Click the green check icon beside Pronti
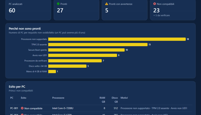 point(58,4)
